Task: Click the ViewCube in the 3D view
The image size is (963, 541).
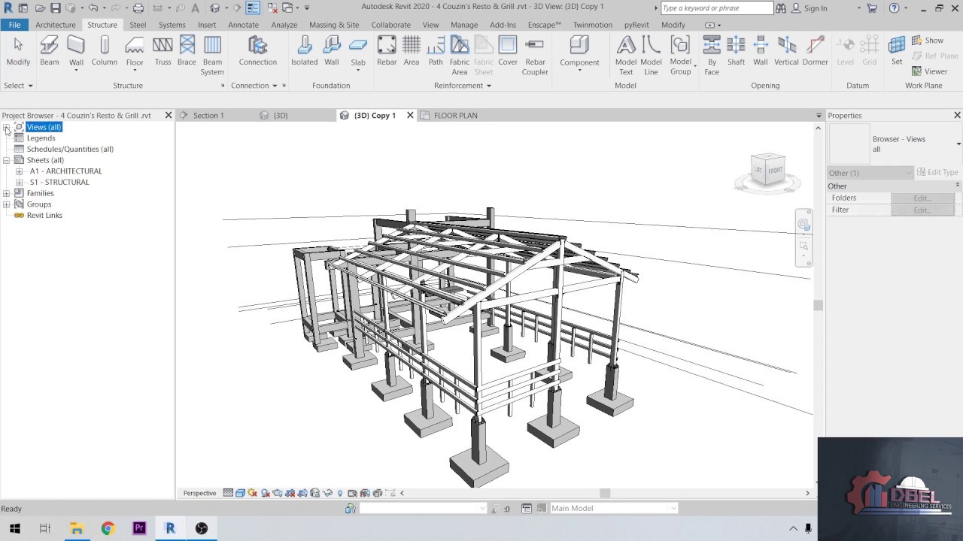Action: pos(767,169)
